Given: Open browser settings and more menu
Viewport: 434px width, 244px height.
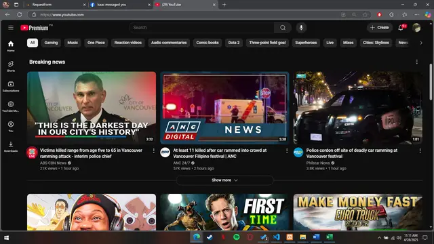Looking at the screenshot, I should click(x=416, y=15).
